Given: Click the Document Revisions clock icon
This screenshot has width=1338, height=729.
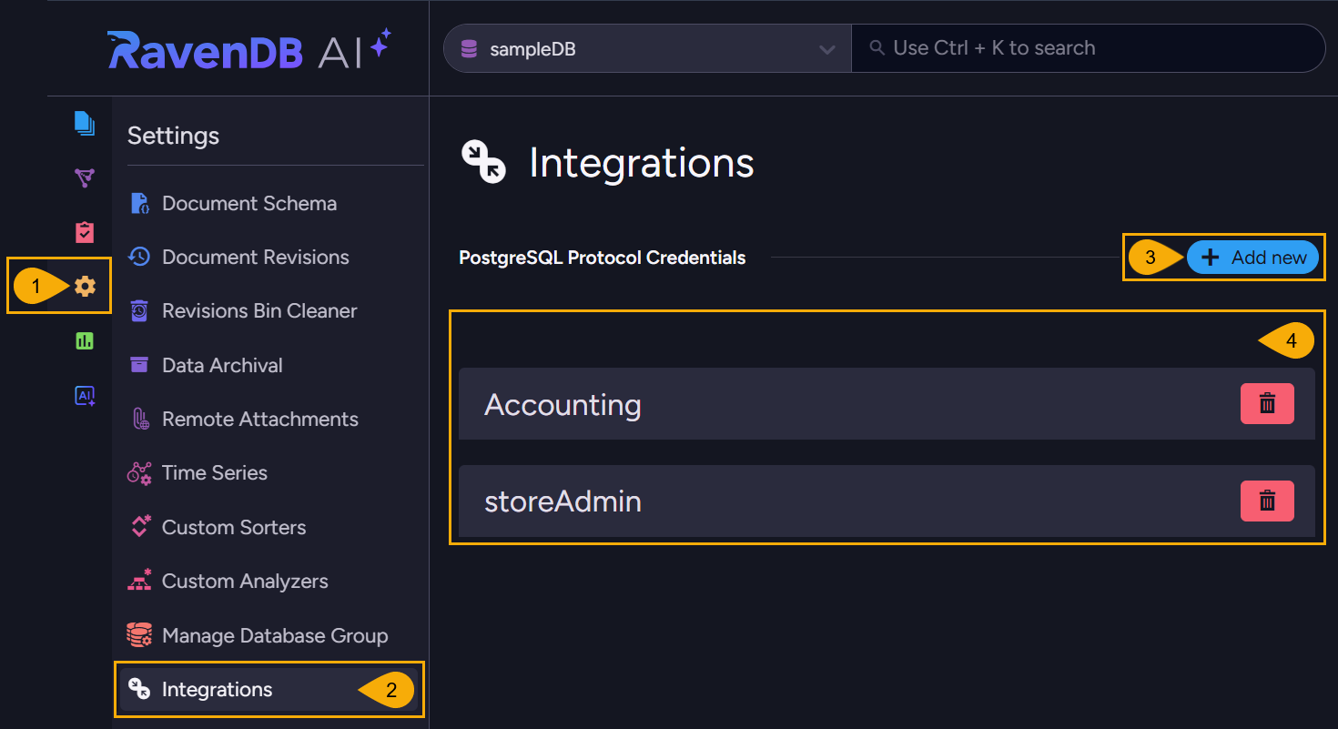Looking at the screenshot, I should tap(139, 257).
